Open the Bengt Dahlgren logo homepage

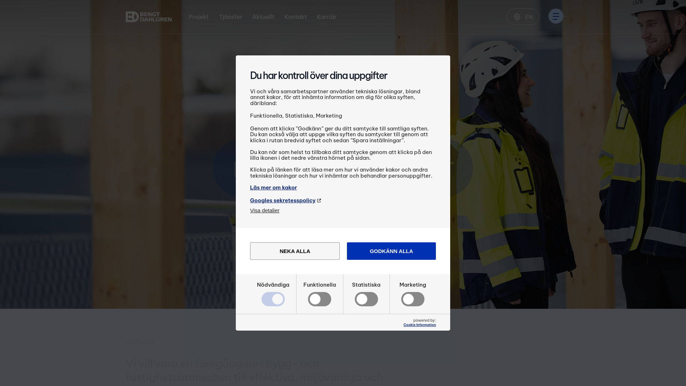(x=149, y=17)
